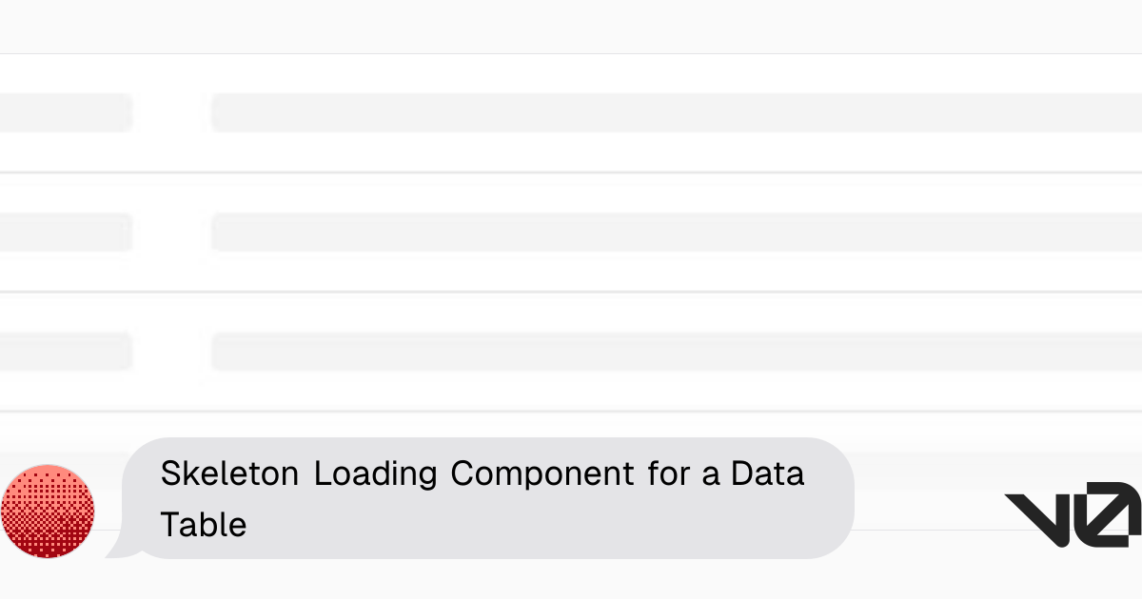Select the second row's short skeleton placeholder

click(65, 232)
